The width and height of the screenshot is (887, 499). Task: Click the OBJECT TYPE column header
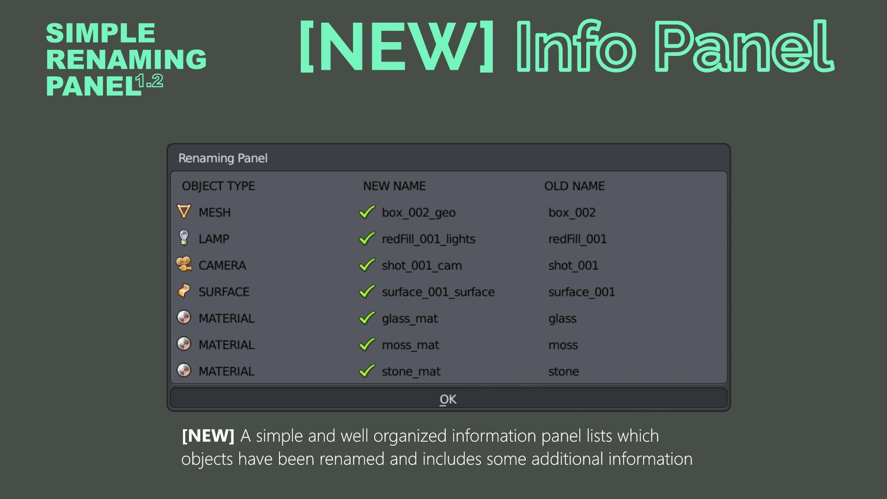219,186
